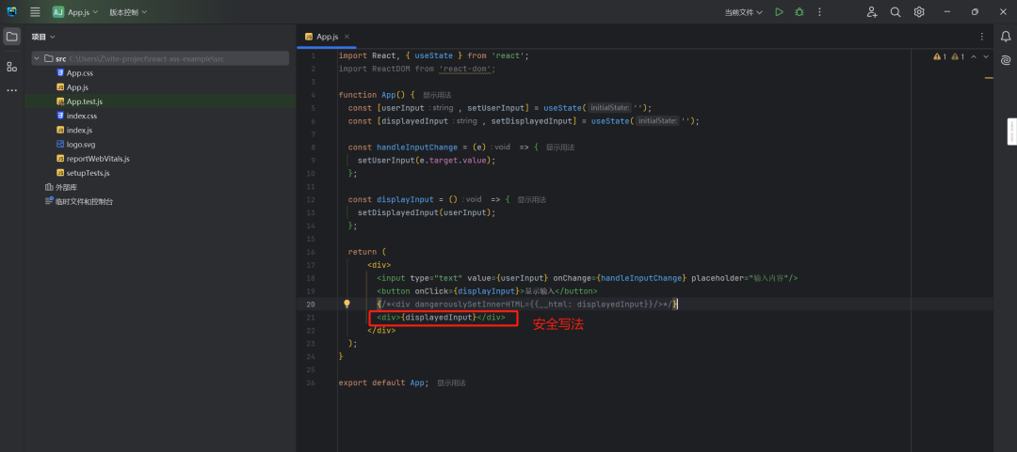Place cursor on setUserInput(e.target.value) line
This screenshot has width=1017, height=452.
(x=427, y=161)
